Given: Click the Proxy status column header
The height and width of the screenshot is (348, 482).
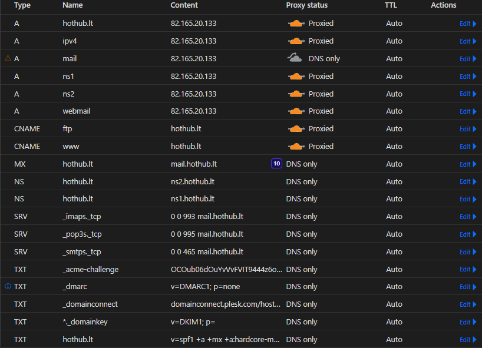Looking at the screenshot, I should coord(307,5).
